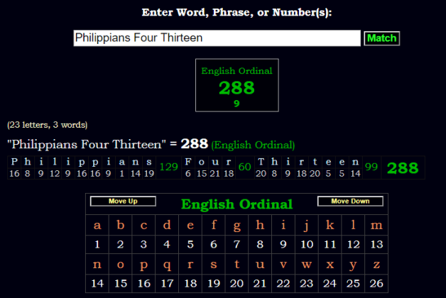Click number 26 in the cipher chart
This screenshot has width=446, height=298.
pos(376,283)
